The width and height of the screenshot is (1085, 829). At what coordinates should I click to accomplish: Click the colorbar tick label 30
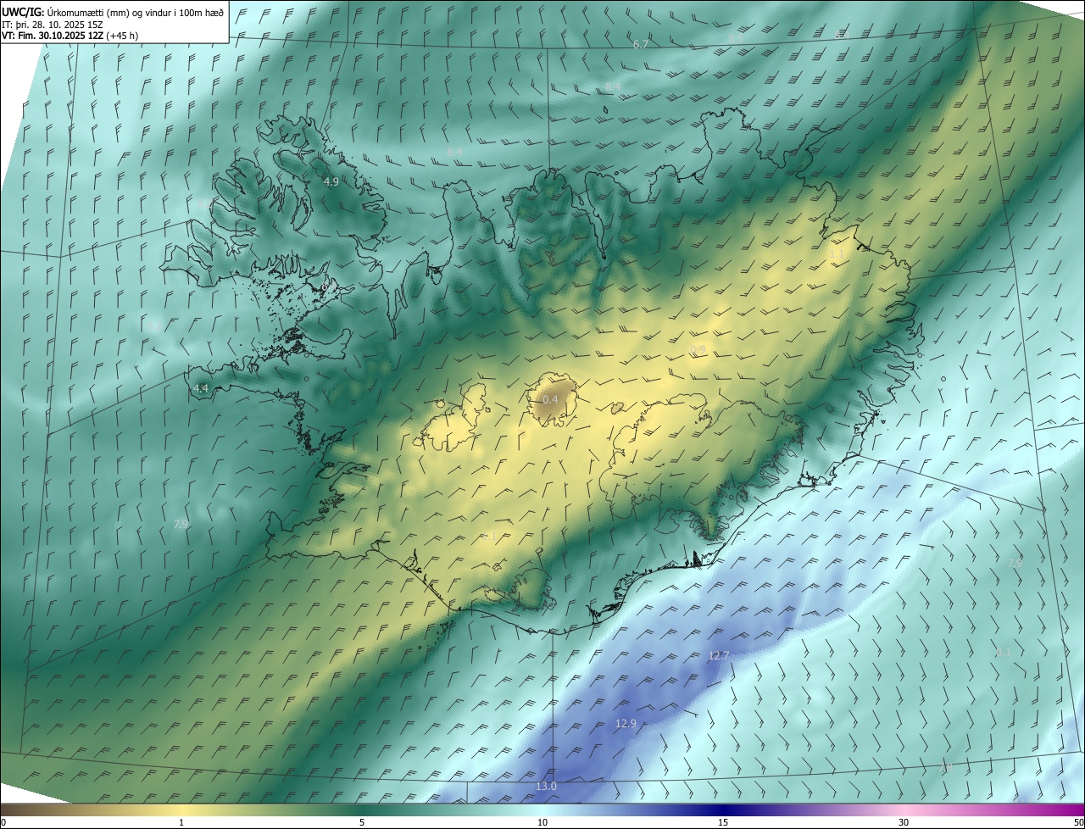pos(904,822)
